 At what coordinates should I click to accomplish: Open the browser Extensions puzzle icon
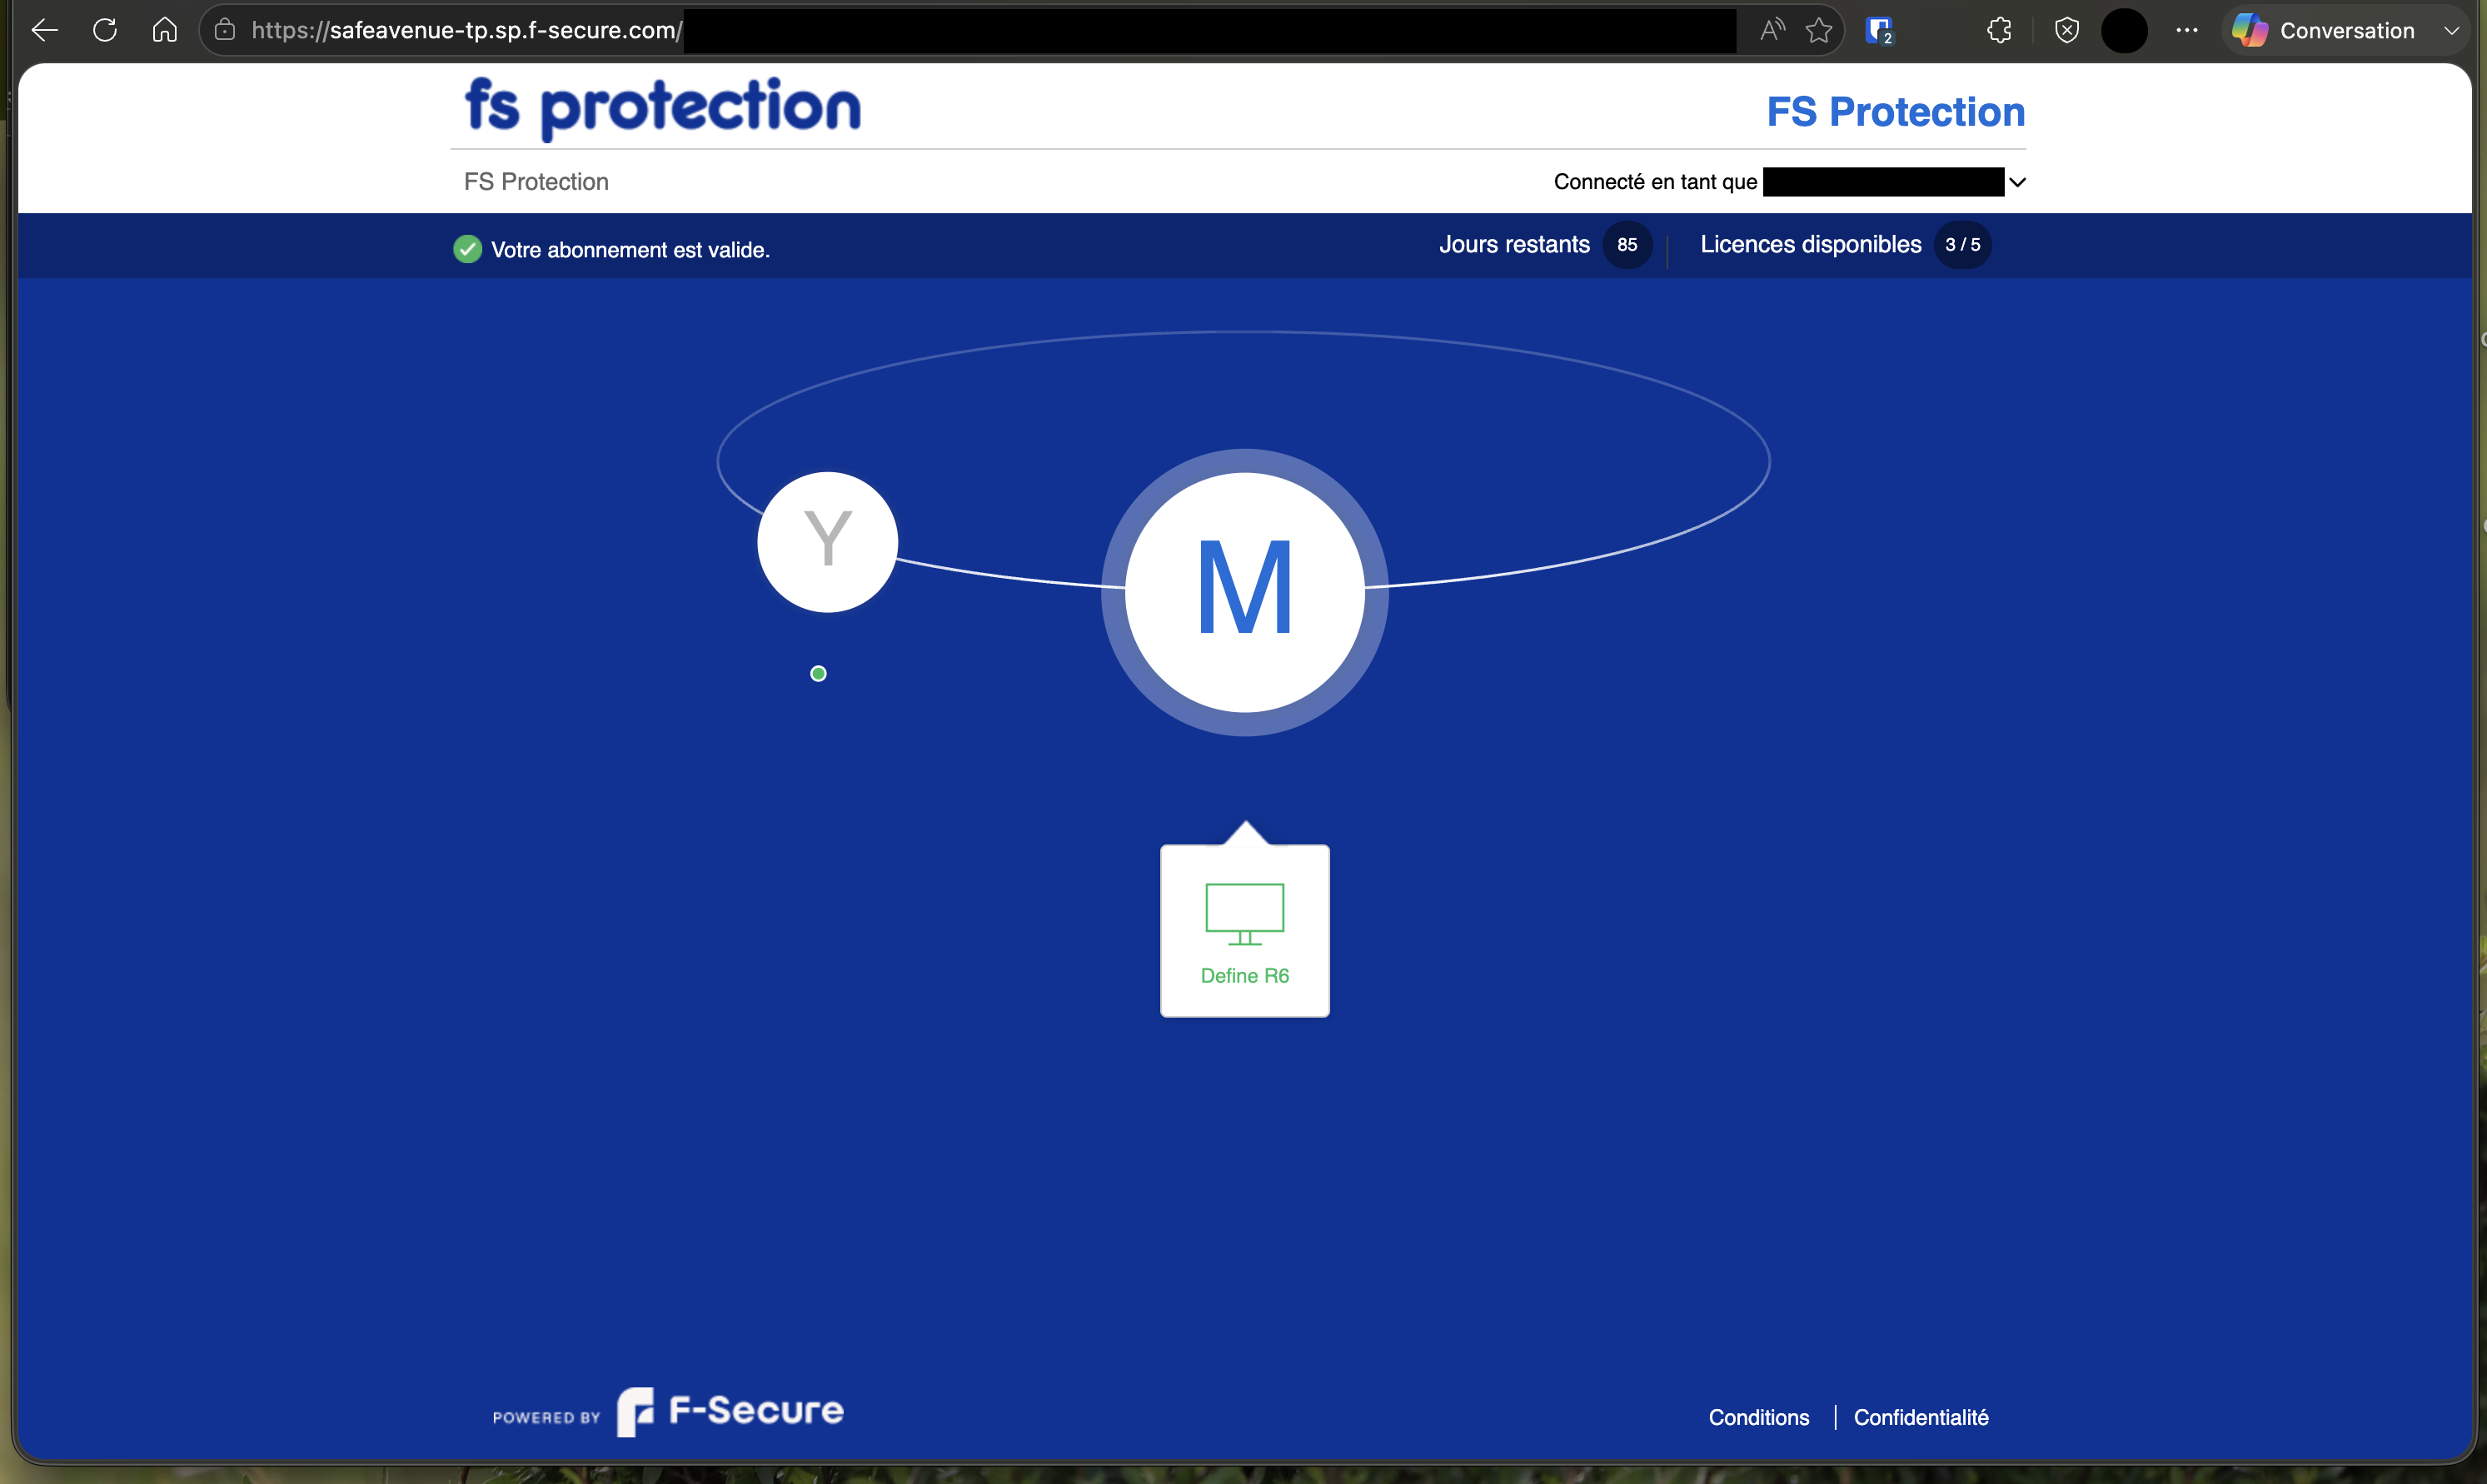coord(1999,31)
